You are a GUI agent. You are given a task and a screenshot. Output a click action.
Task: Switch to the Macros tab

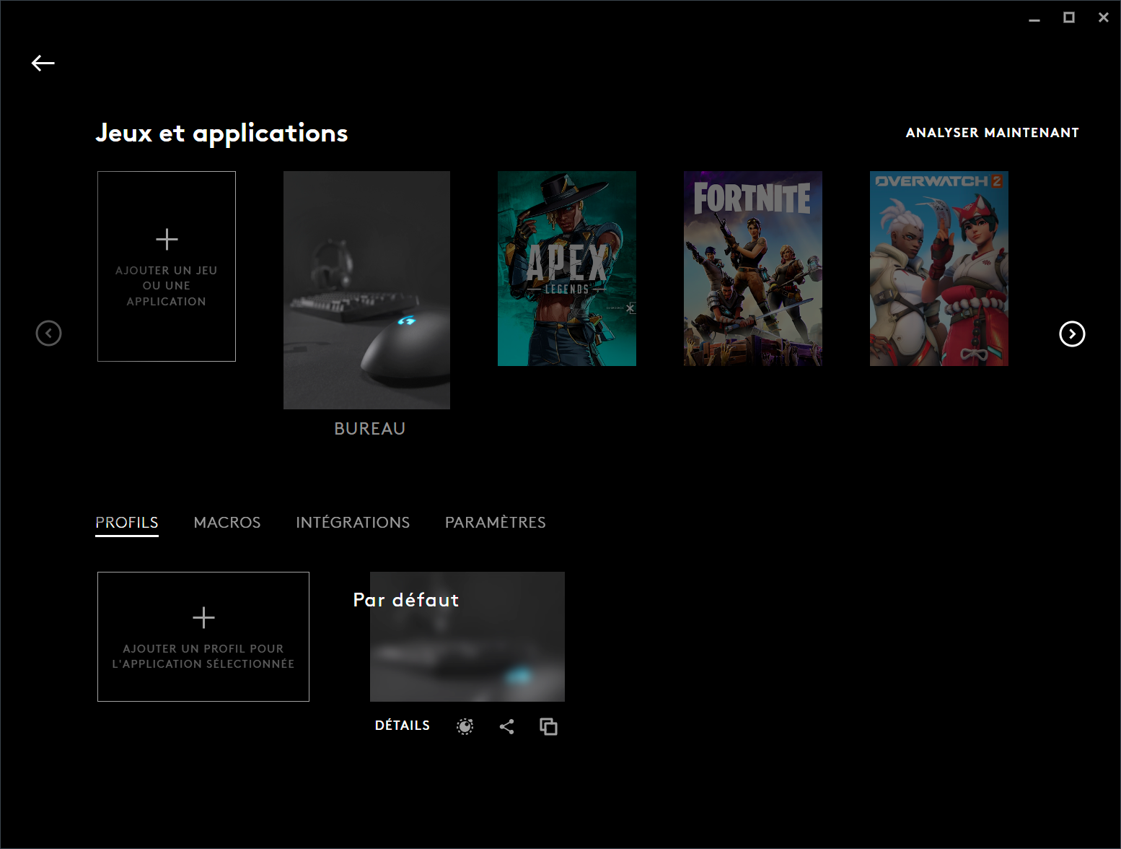[227, 523]
